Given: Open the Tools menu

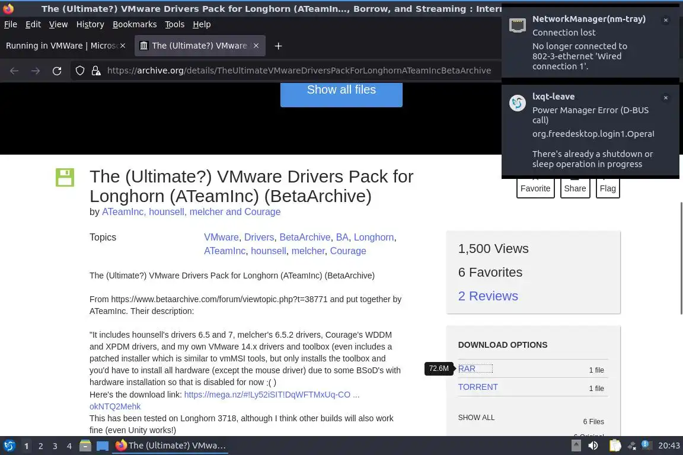Looking at the screenshot, I should [x=175, y=24].
